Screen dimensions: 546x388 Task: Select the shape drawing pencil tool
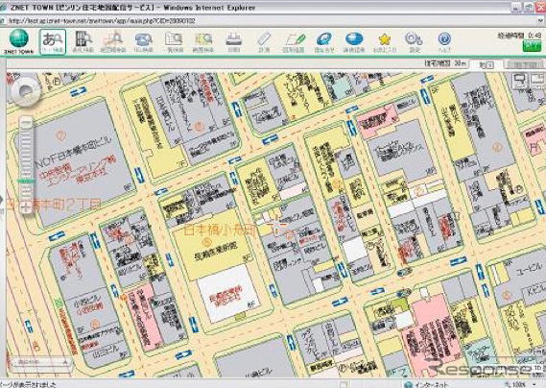pyautogui.click(x=295, y=42)
